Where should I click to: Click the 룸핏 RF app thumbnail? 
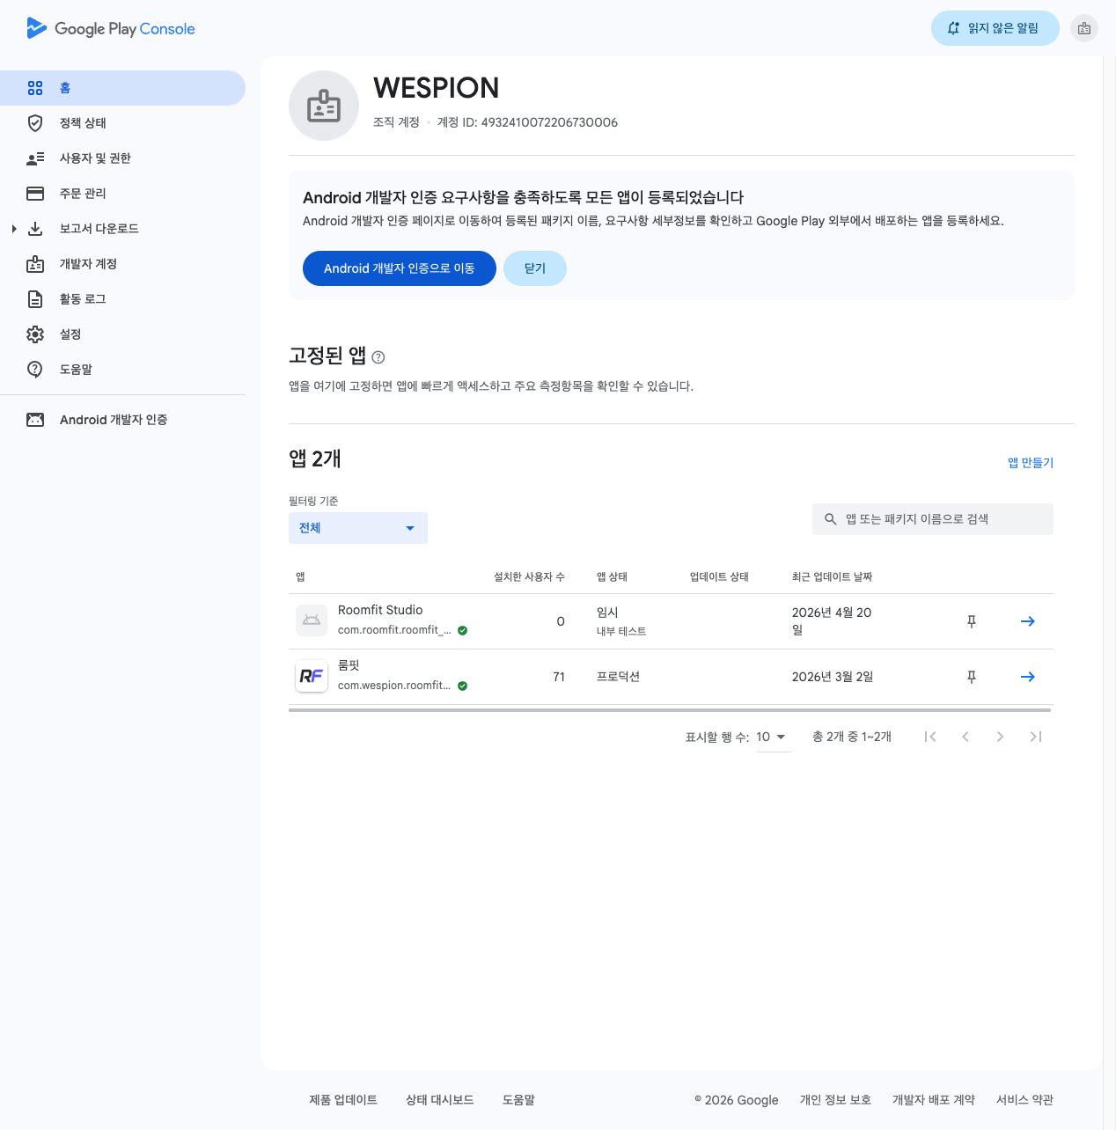[x=312, y=676]
